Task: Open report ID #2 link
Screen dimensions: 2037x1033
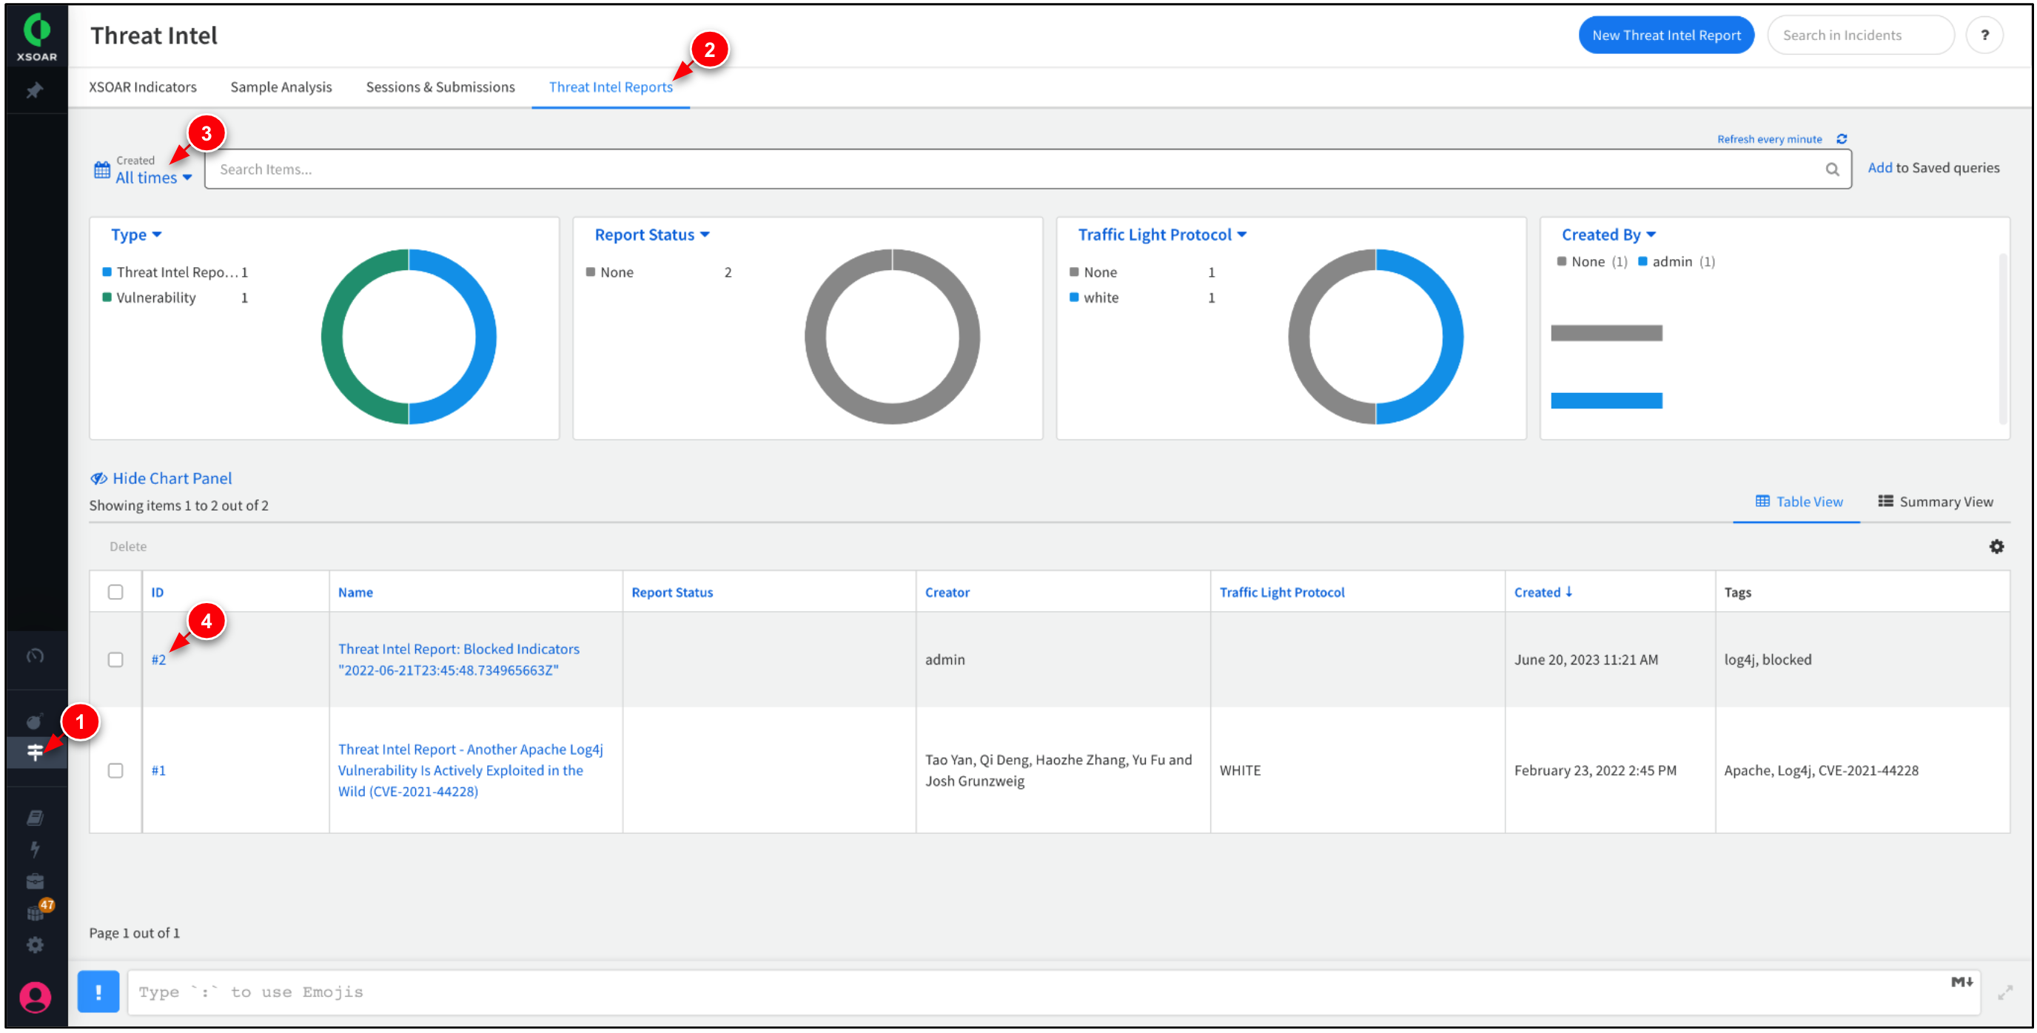Action: tap(158, 660)
